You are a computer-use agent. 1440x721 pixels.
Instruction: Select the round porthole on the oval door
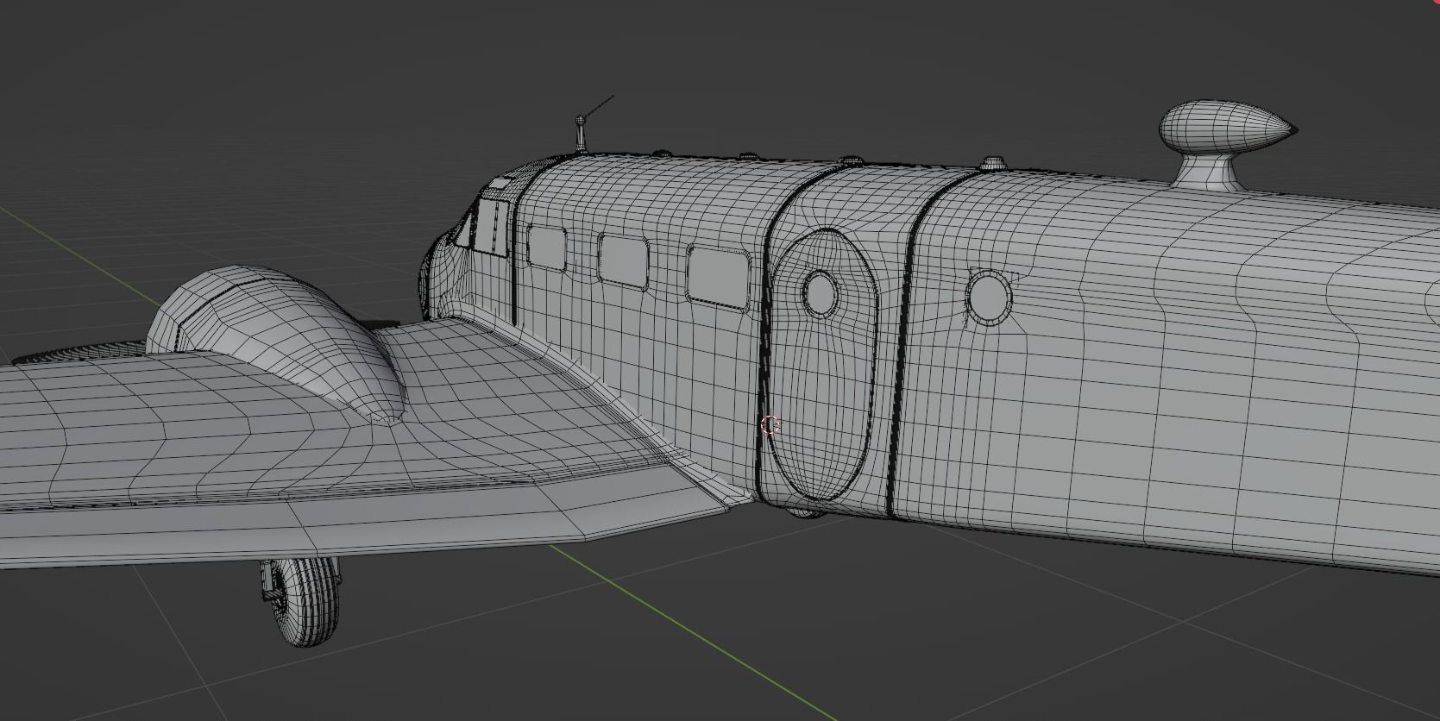[x=820, y=292]
